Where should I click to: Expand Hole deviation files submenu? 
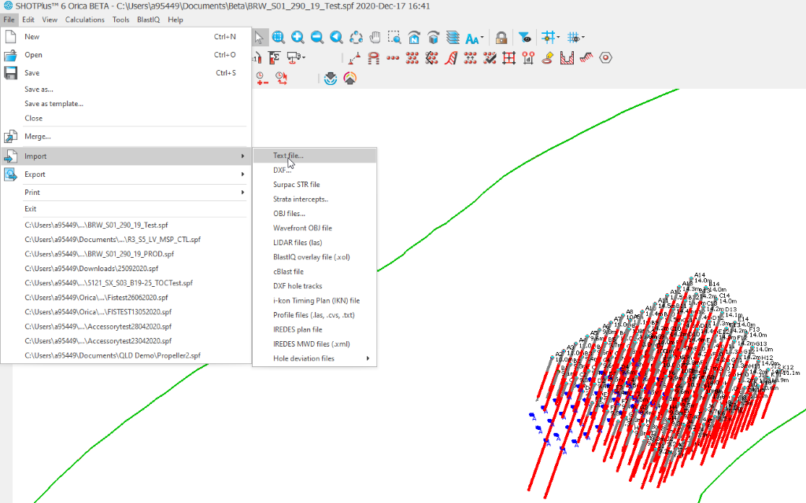315,358
